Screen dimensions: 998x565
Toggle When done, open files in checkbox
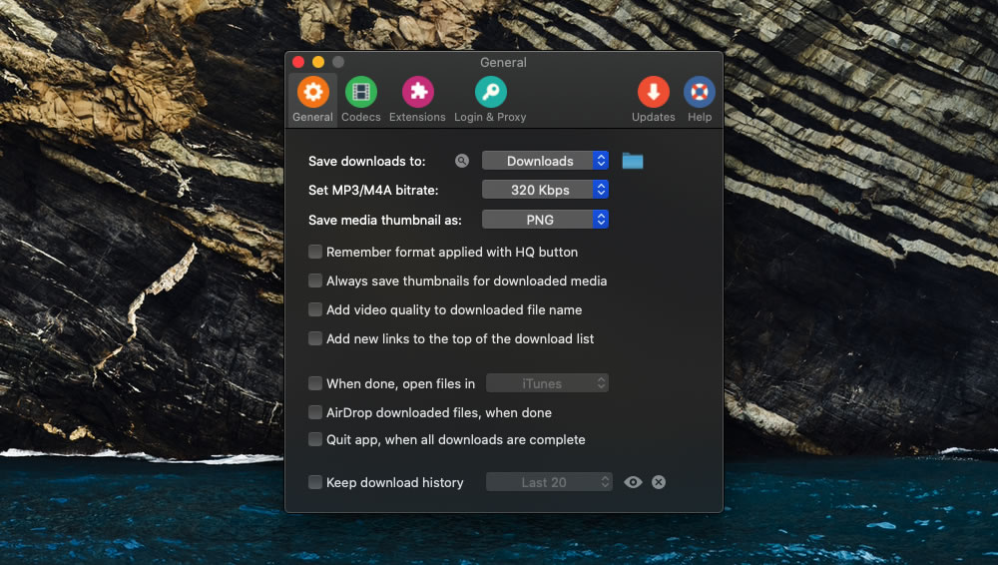(x=315, y=383)
